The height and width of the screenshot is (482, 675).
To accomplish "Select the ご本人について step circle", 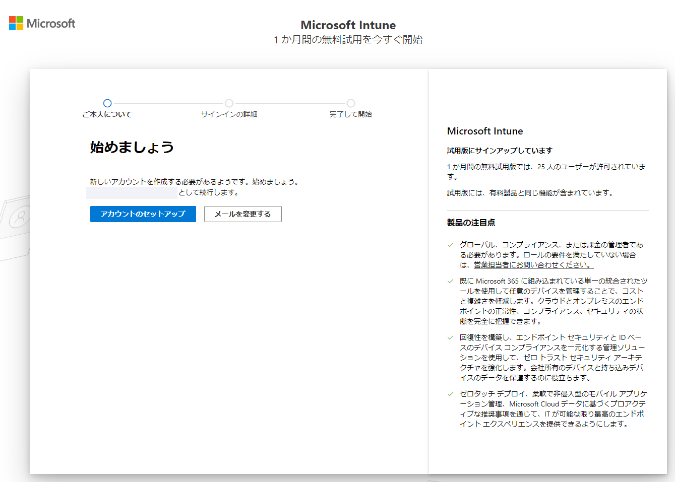I will coord(107,103).
